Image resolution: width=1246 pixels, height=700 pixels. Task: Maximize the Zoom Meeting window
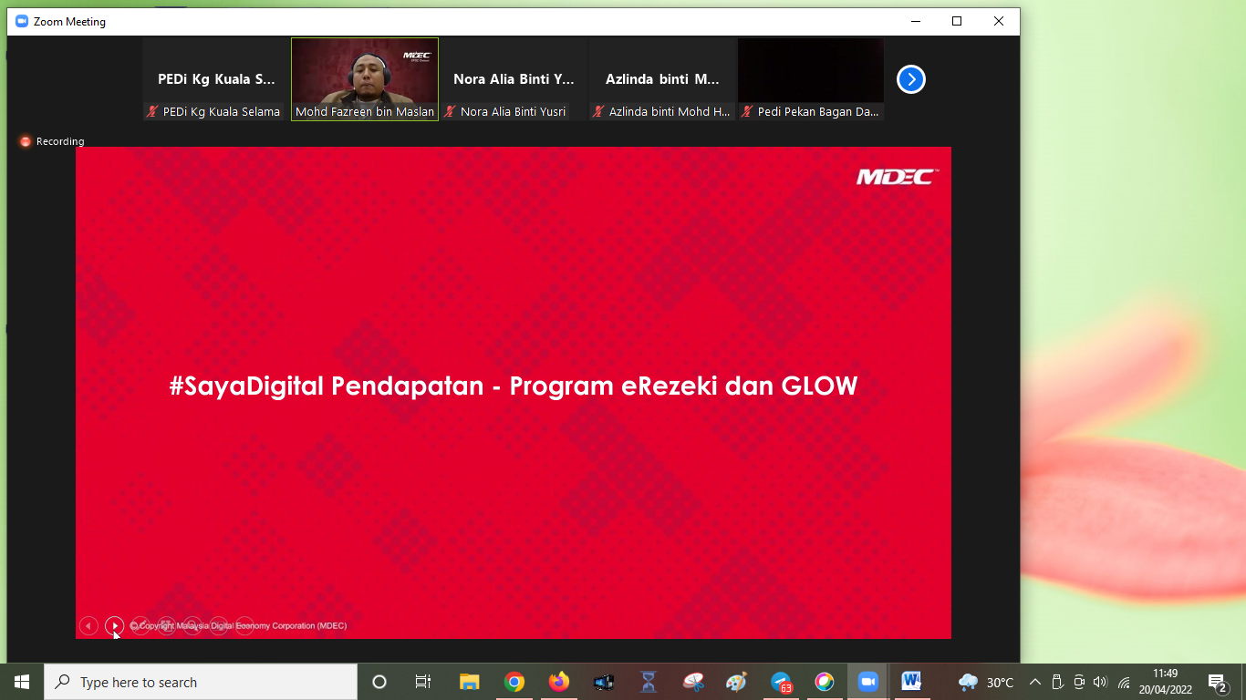tap(957, 21)
